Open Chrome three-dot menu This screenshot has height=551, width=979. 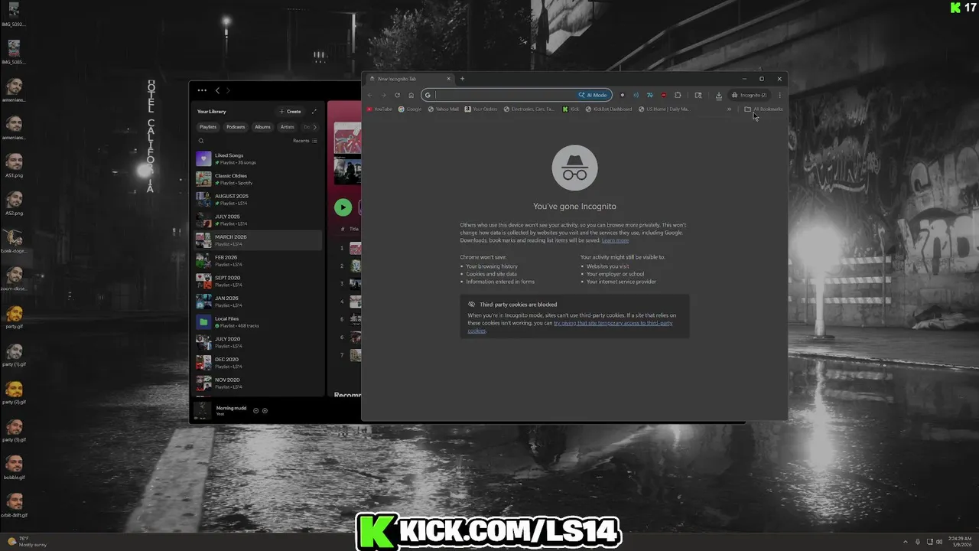(x=779, y=95)
